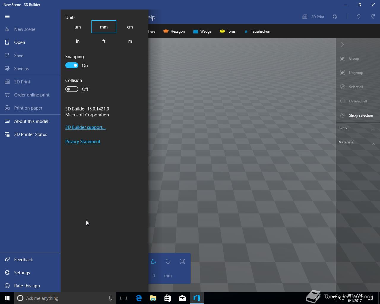This screenshot has width=380, height=304.
Task: Click the order print icon in the toolbar
Action: 335,17
